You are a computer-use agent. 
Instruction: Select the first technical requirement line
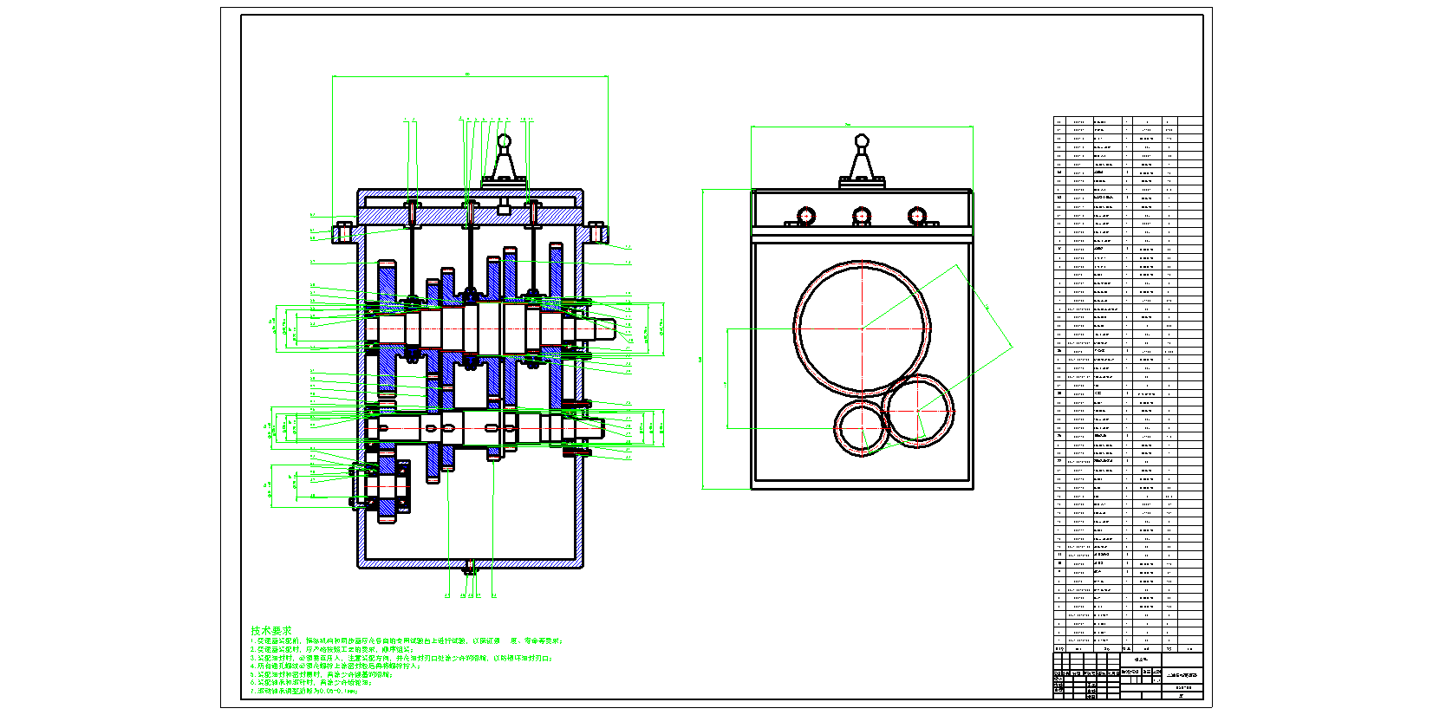406,641
